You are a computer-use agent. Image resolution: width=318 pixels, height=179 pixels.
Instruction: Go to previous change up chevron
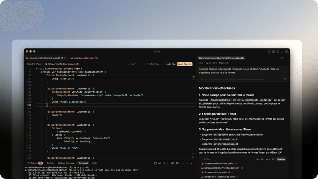coord(128,64)
